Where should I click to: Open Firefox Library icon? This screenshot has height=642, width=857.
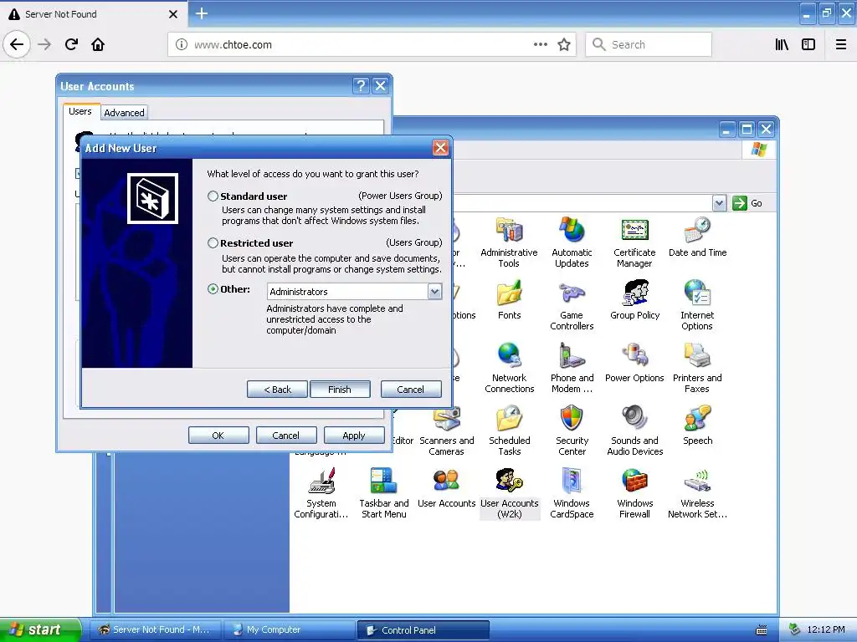tap(782, 44)
